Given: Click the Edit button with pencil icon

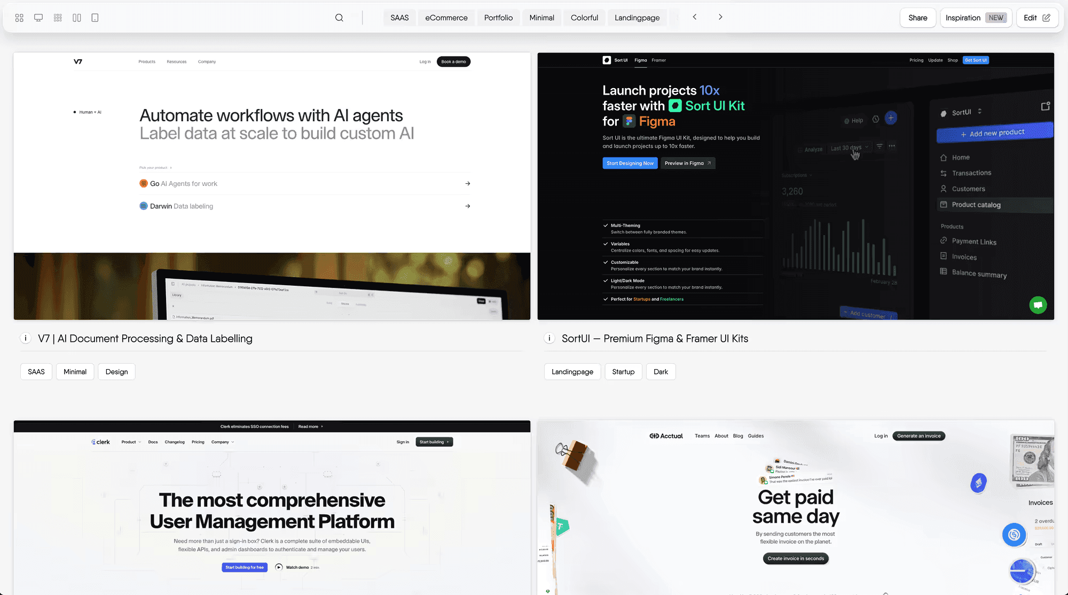Looking at the screenshot, I should pyautogui.click(x=1037, y=18).
